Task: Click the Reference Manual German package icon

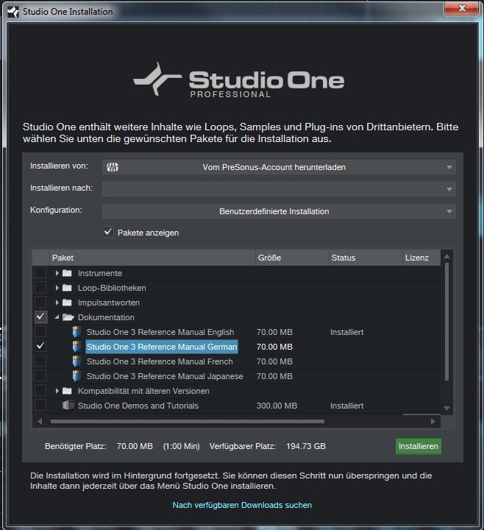Action: [77, 347]
